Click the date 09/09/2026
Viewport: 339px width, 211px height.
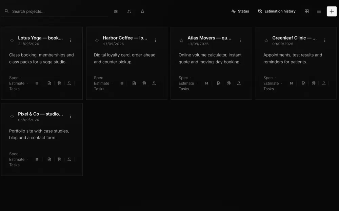click(283, 44)
